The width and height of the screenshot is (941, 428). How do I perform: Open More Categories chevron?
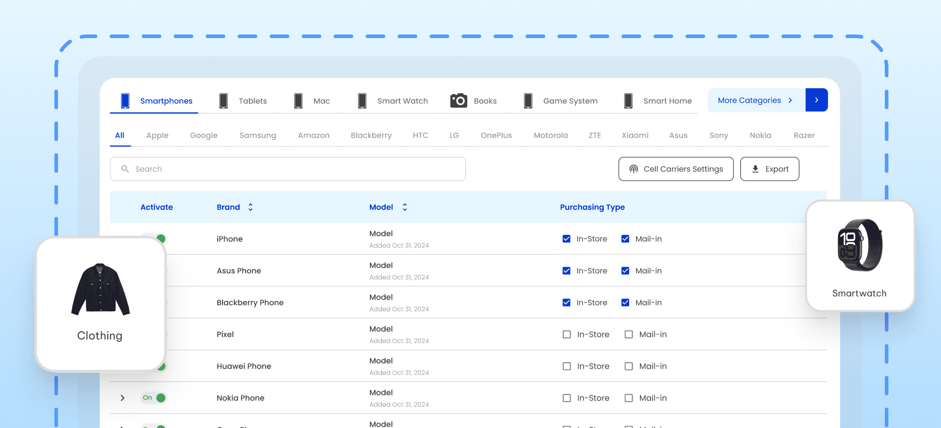[791, 100]
